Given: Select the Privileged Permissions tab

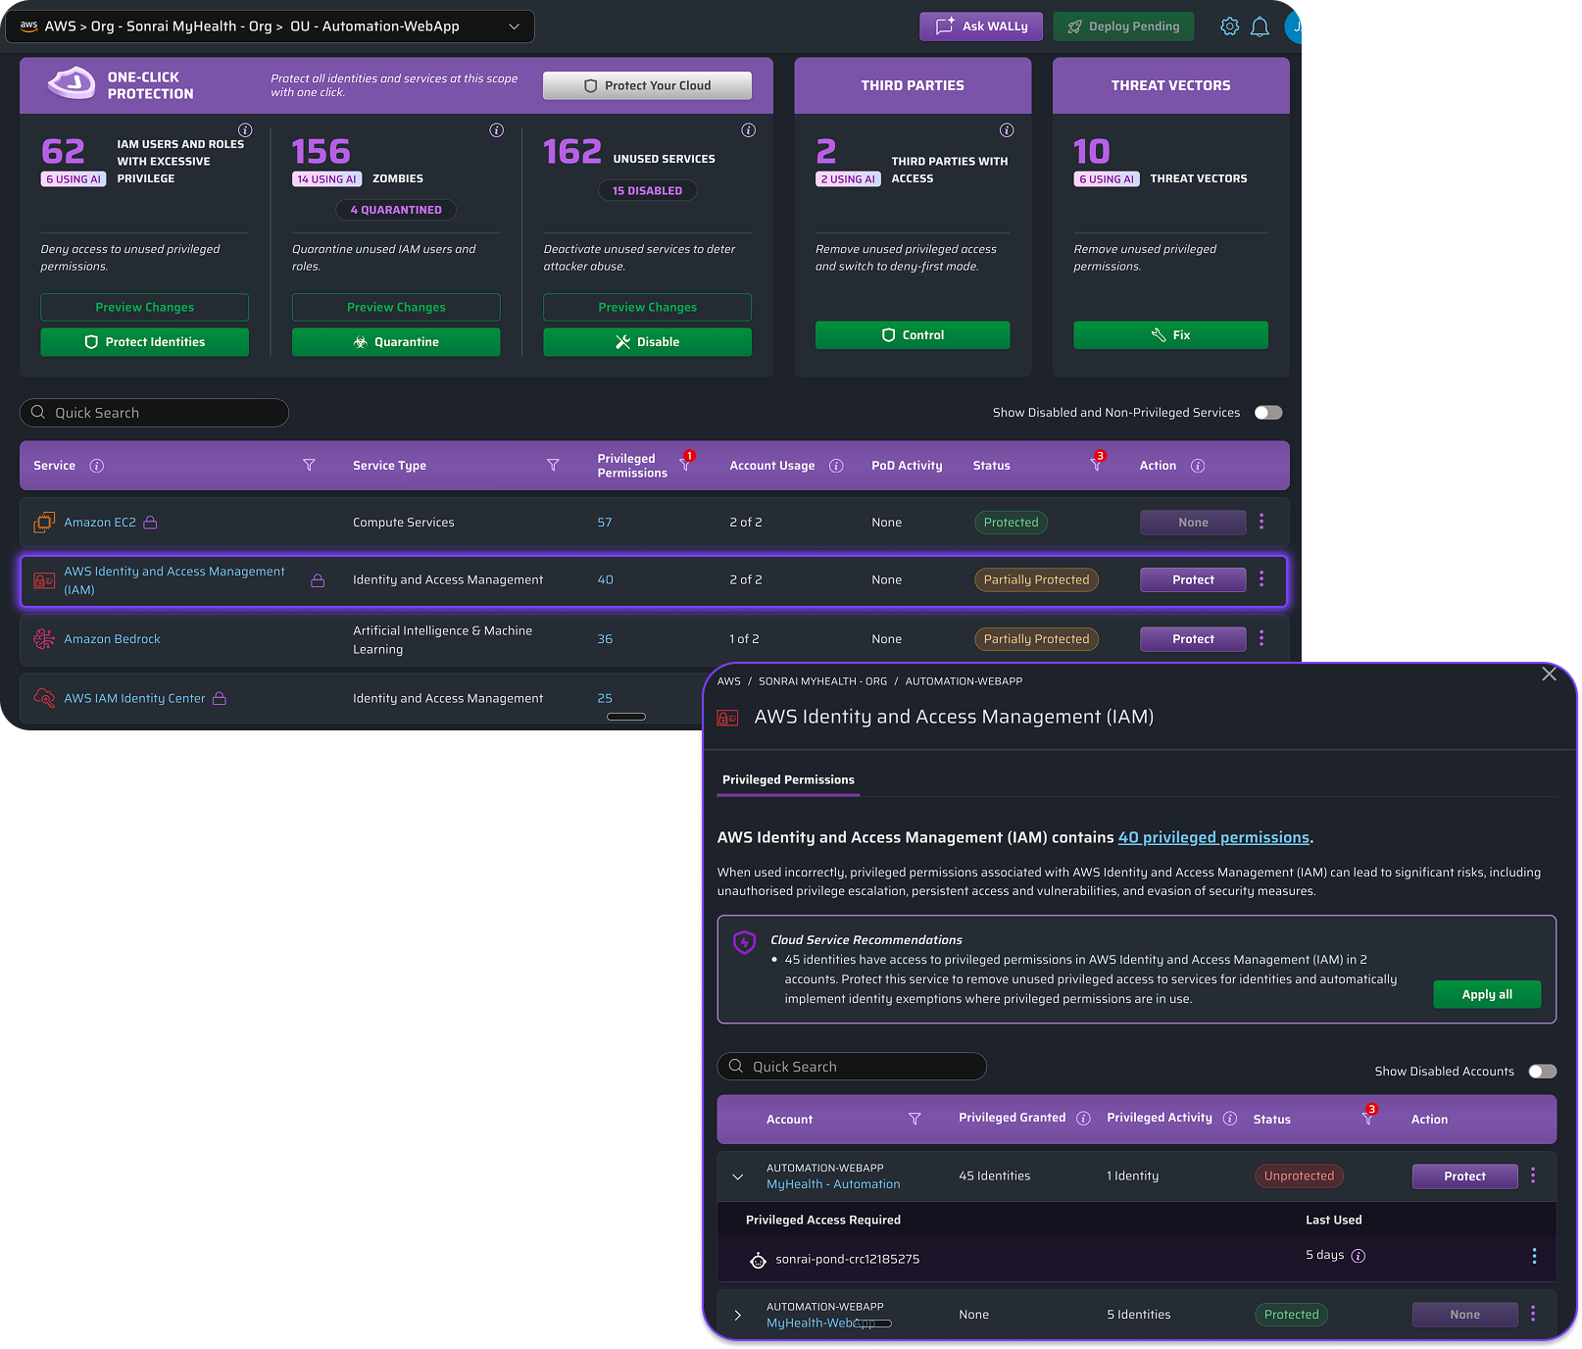Looking at the screenshot, I should [x=788, y=780].
